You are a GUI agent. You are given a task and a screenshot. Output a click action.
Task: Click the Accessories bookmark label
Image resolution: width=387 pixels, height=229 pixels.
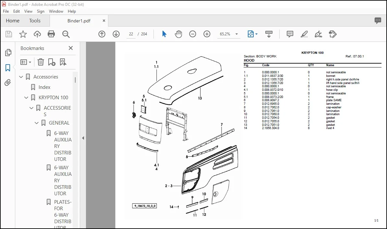tap(46, 77)
